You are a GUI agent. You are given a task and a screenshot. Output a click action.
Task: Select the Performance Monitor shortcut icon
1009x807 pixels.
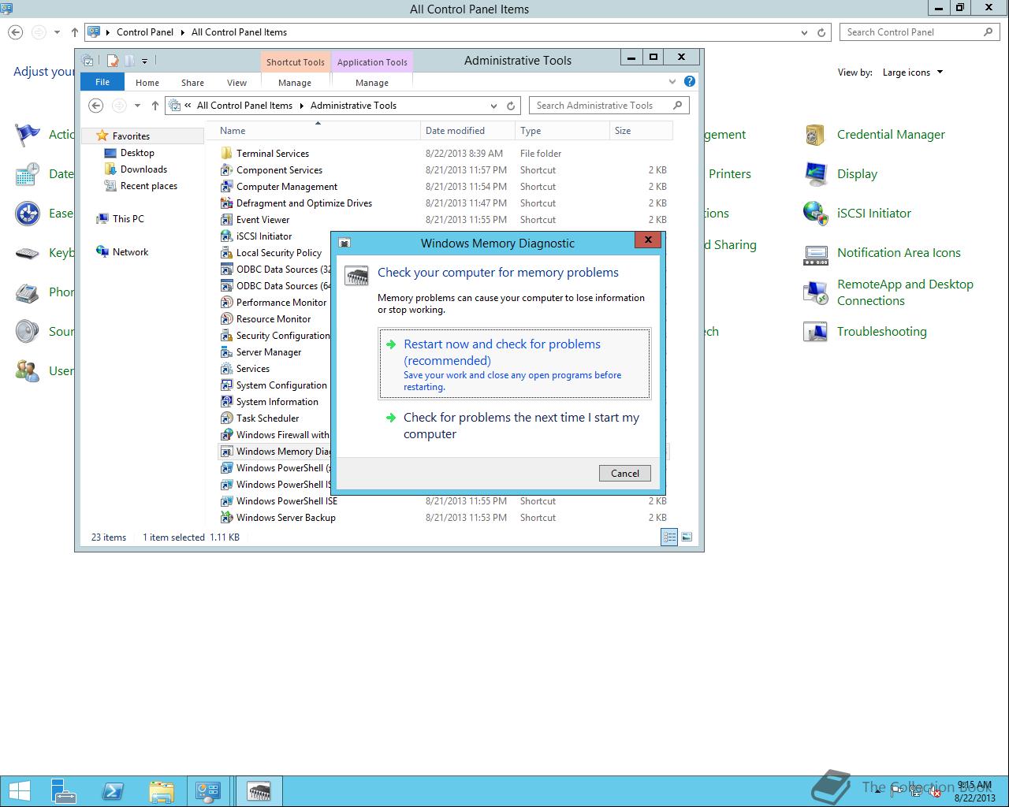click(226, 303)
